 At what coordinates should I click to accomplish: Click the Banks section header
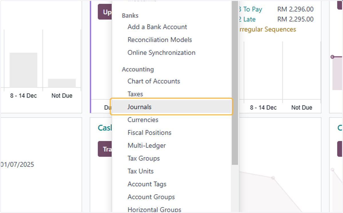(130, 15)
